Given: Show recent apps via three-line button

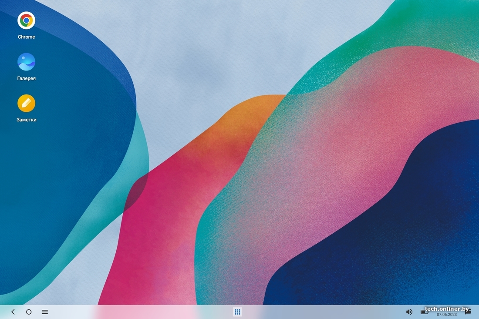Looking at the screenshot, I should tap(45, 312).
